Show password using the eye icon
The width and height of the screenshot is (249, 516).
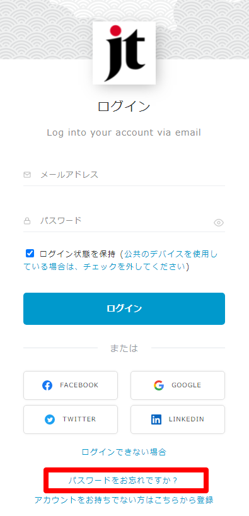point(219,223)
